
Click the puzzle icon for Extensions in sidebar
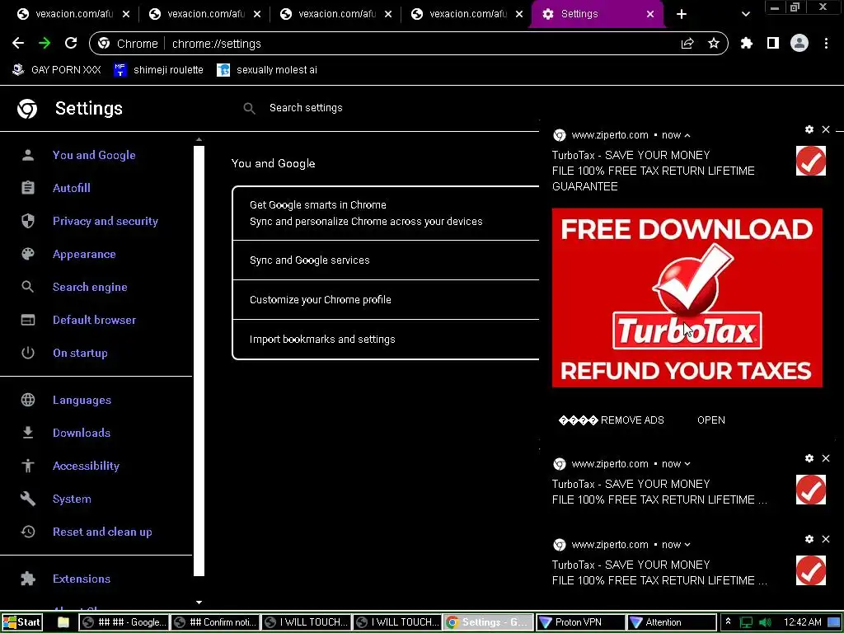pos(28,579)
